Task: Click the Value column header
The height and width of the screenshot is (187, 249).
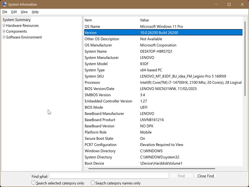Action: click(x=191, y=20)
